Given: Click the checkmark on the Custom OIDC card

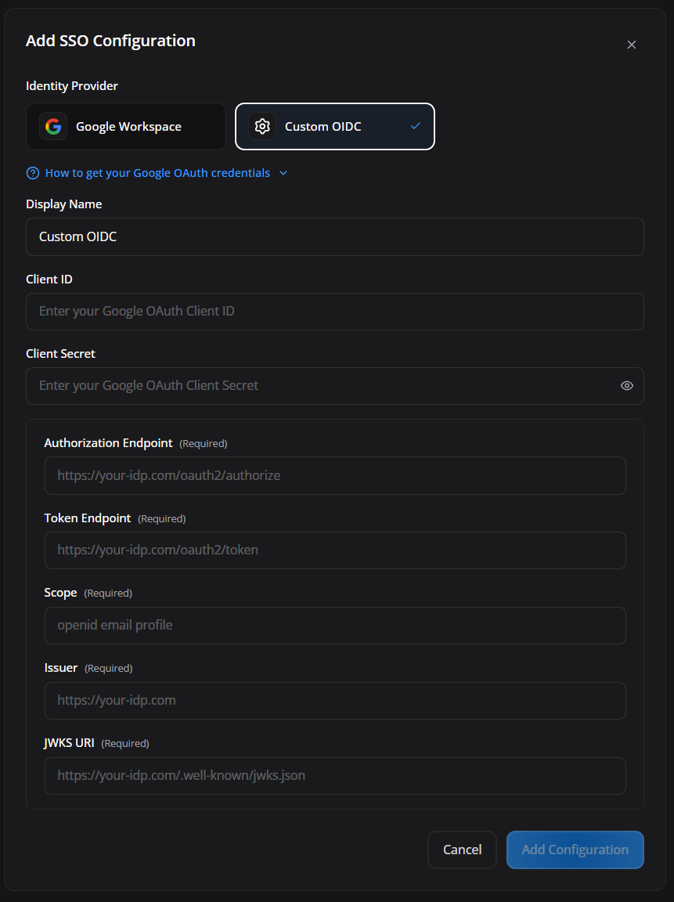Looking at the screenshot, I should coord(415,126).
